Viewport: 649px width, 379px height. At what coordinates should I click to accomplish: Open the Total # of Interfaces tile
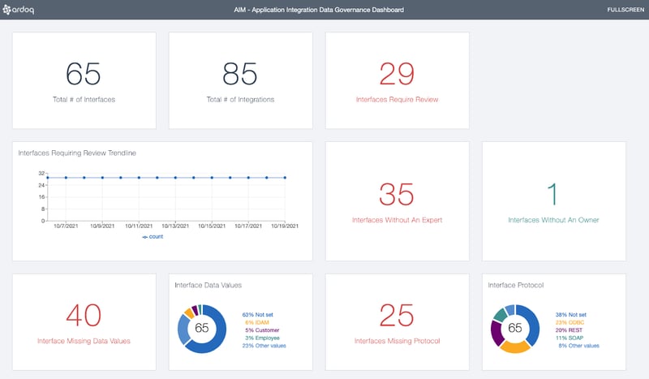(84, 80)
